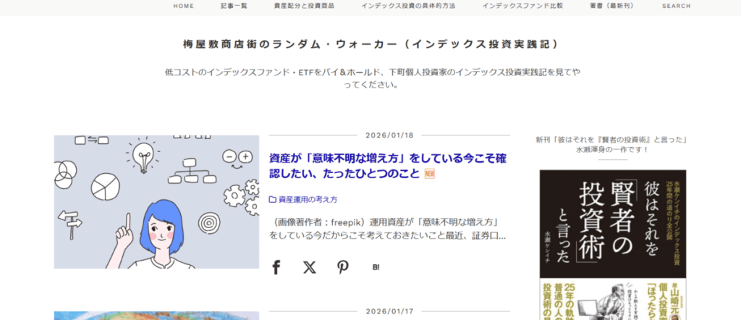Viewport: 741px width, 320px height.
Task: Open the 記事一覧 menu item
Action: [x=234, y=6]
